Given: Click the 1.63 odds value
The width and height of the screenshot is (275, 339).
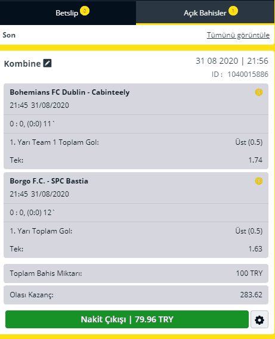Looking at the screenshot, I should [255, 249].
